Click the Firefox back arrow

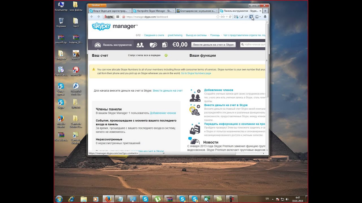(92, 17)
